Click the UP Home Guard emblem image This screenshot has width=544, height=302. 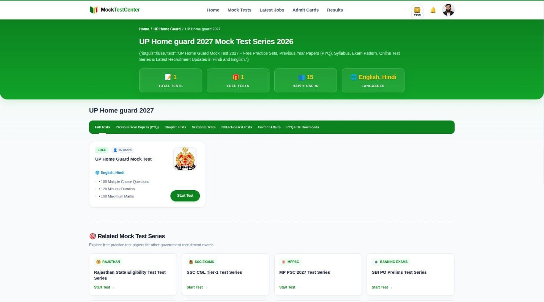185,159
